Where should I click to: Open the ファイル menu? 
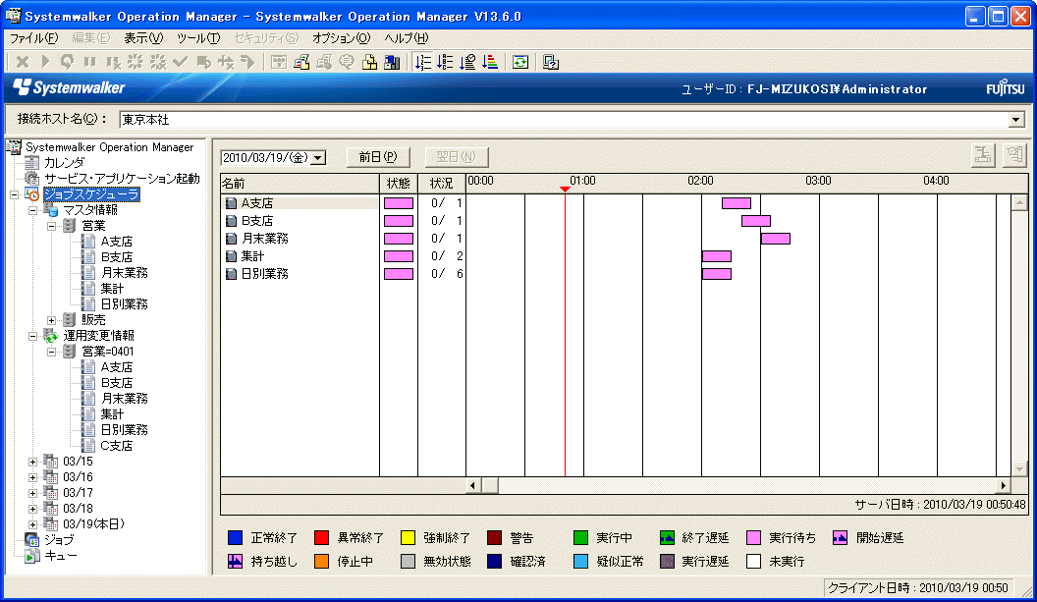pyautogui.click(x=33, y=38)
